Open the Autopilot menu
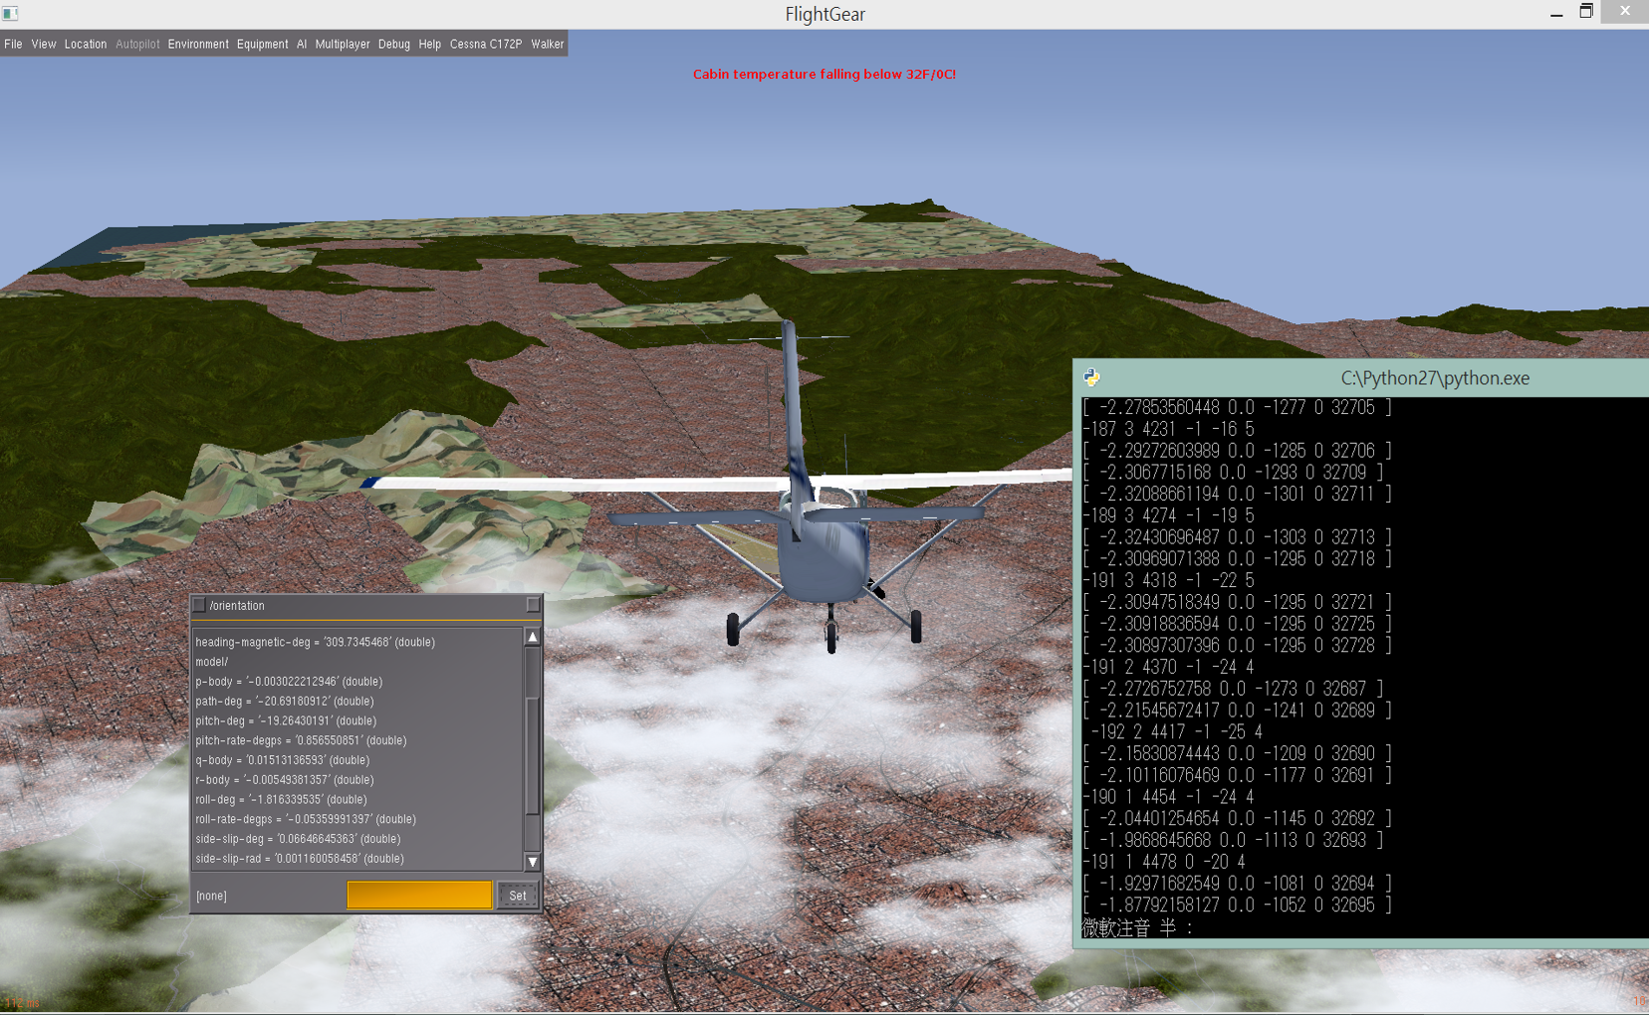 click(137, 44)
